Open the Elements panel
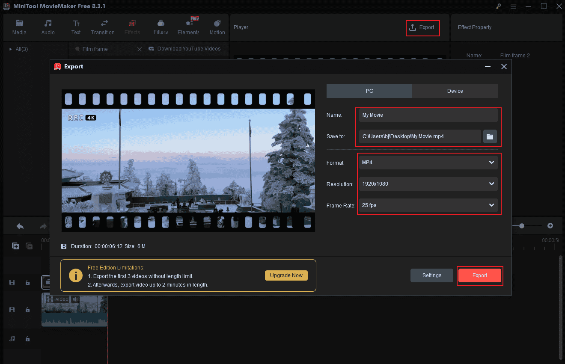The height and width of the screenshot is (364, 565). (x=188, y=27)
